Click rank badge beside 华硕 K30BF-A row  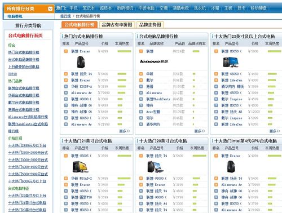(66, 87)
